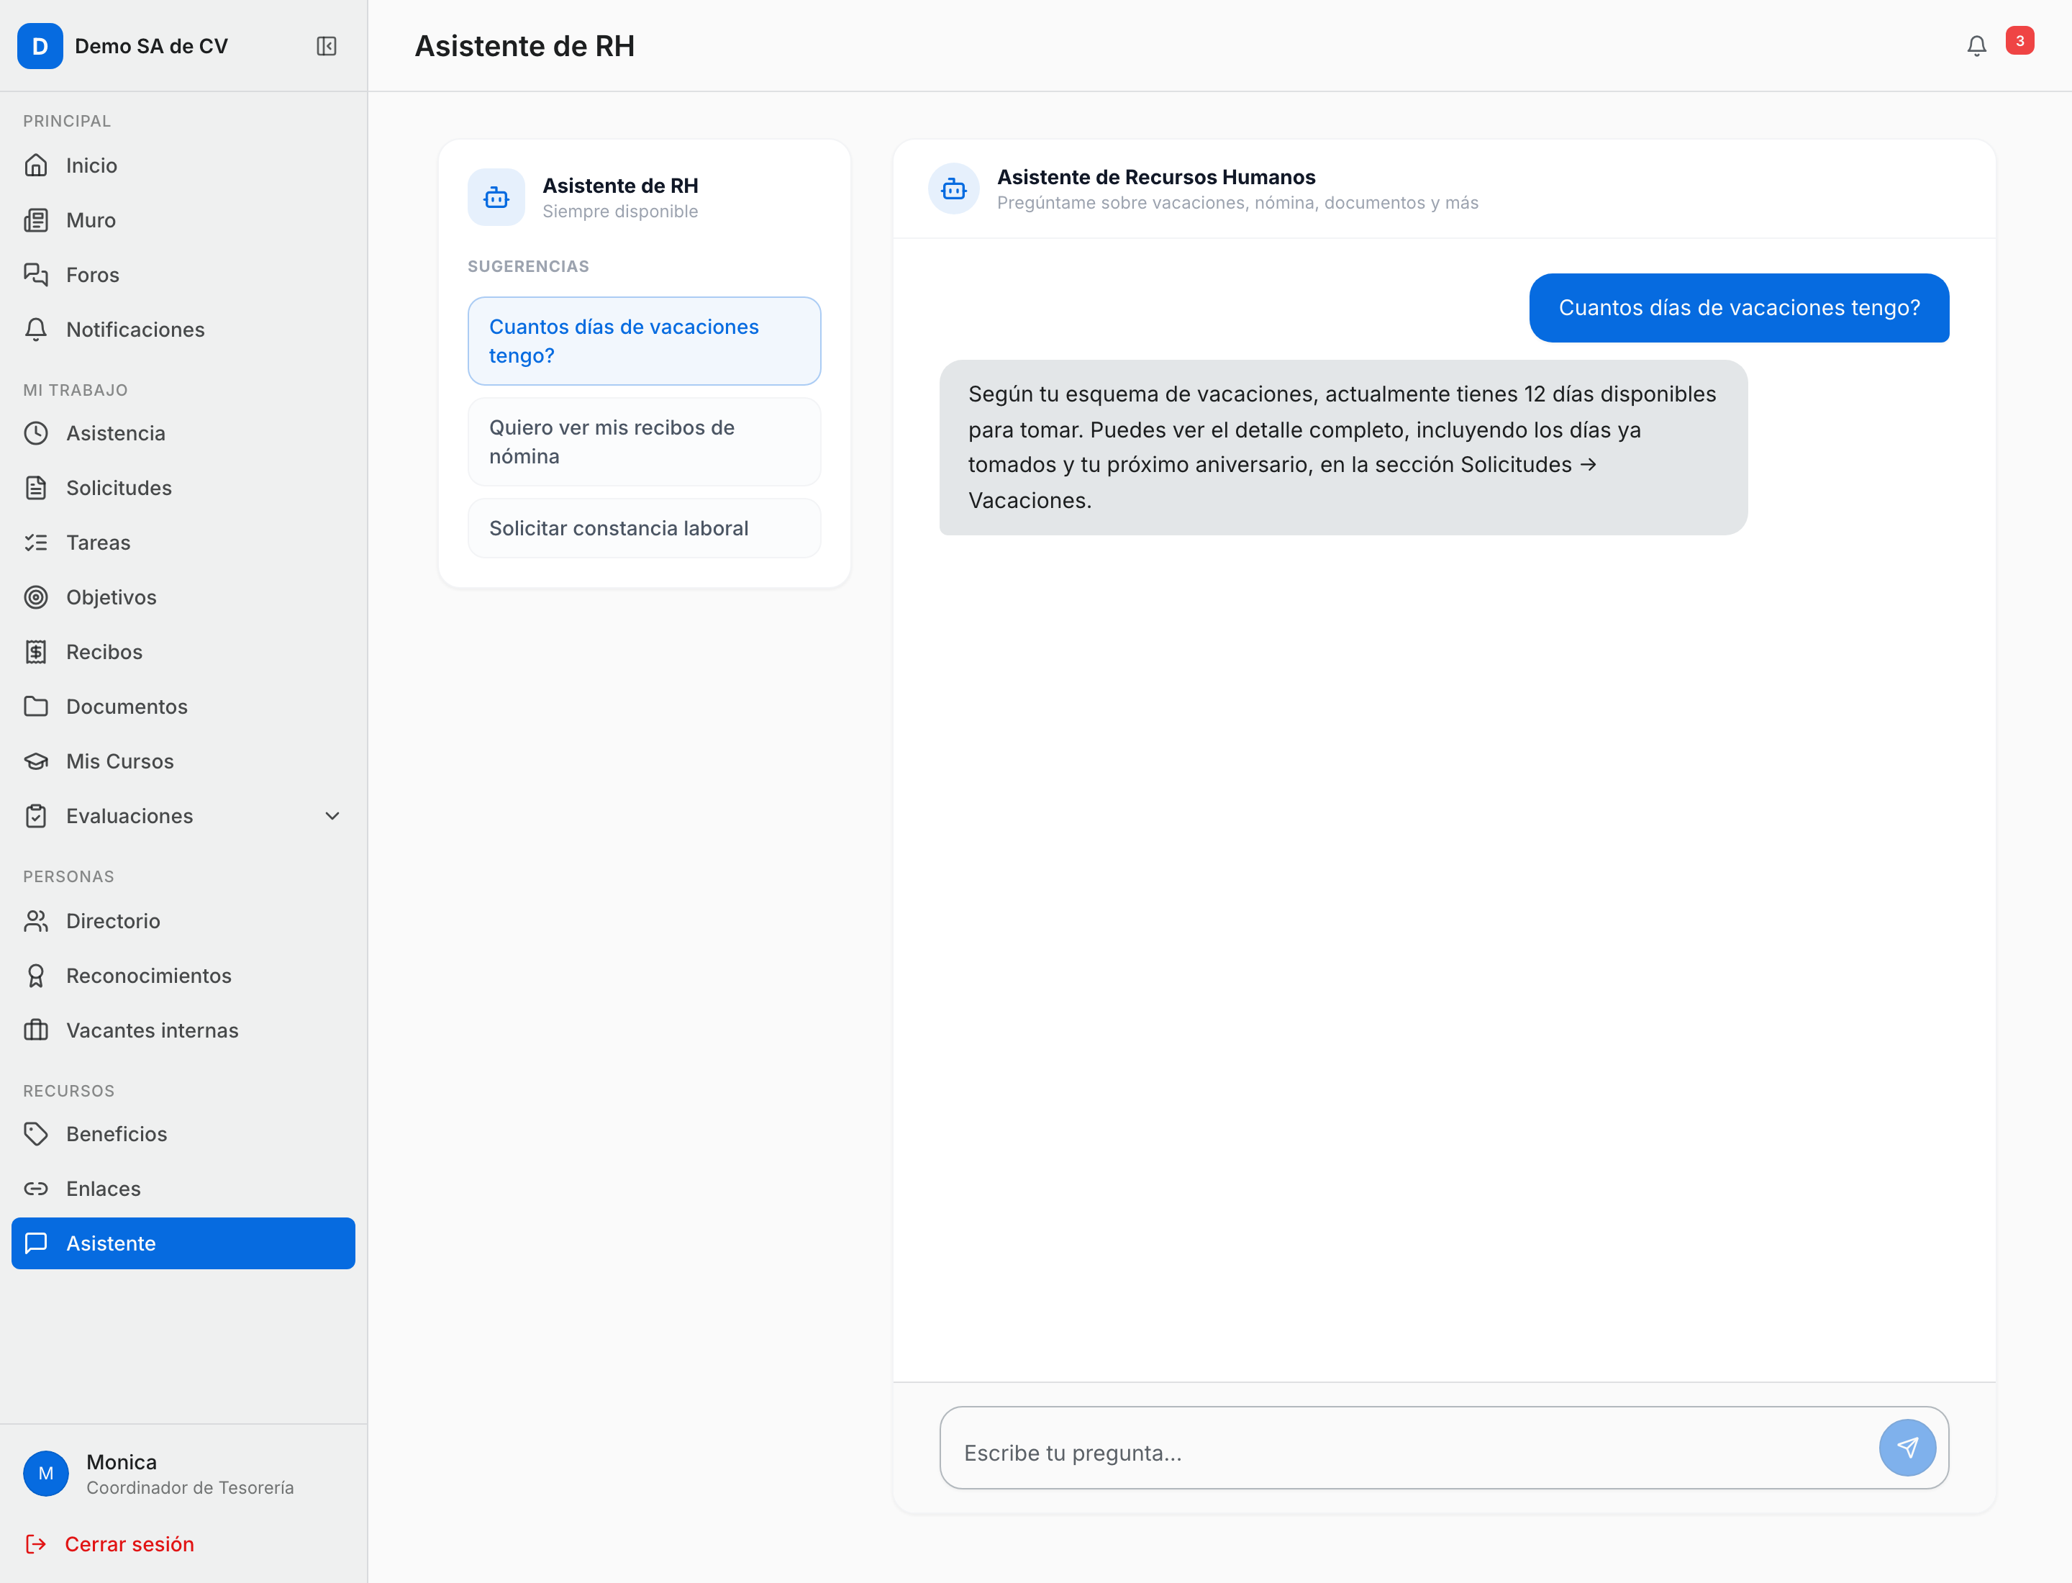Open Enlaces in the sidebar
Screen dimensions: 2072x1583
coord(183,1188)
